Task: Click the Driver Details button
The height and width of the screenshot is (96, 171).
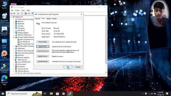Action: [x=43, y=42]
